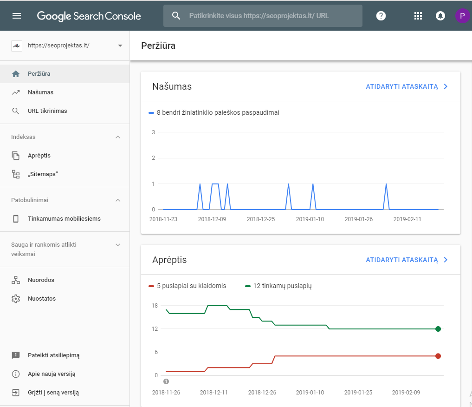Click the Google Search Console logo
Image resolution: width=472 pixels, height=407 pixels.
(x=89, y=16)
